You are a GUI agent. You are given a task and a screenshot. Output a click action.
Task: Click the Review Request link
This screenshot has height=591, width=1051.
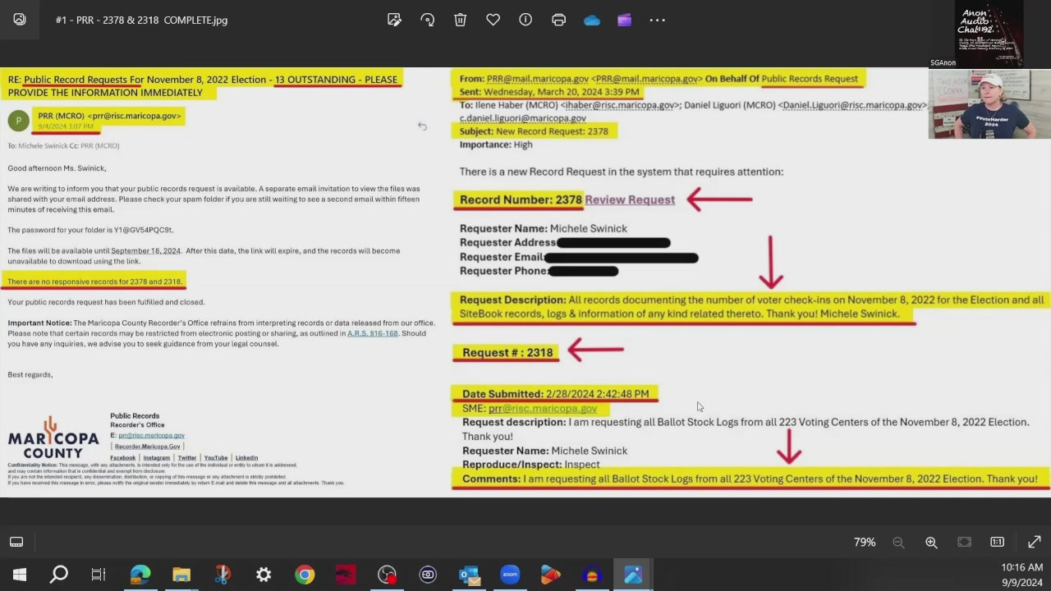pyautogui.click(x=630, y=199)
